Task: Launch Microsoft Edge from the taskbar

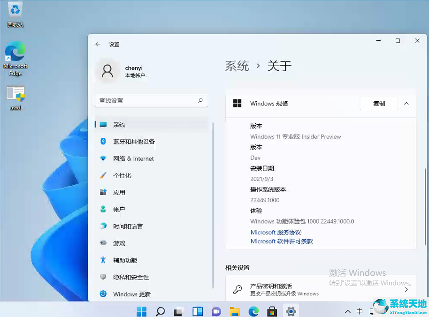Action: 253,311
